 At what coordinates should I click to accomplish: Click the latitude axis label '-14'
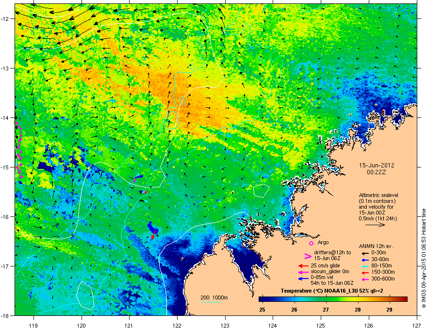(5, 117)
